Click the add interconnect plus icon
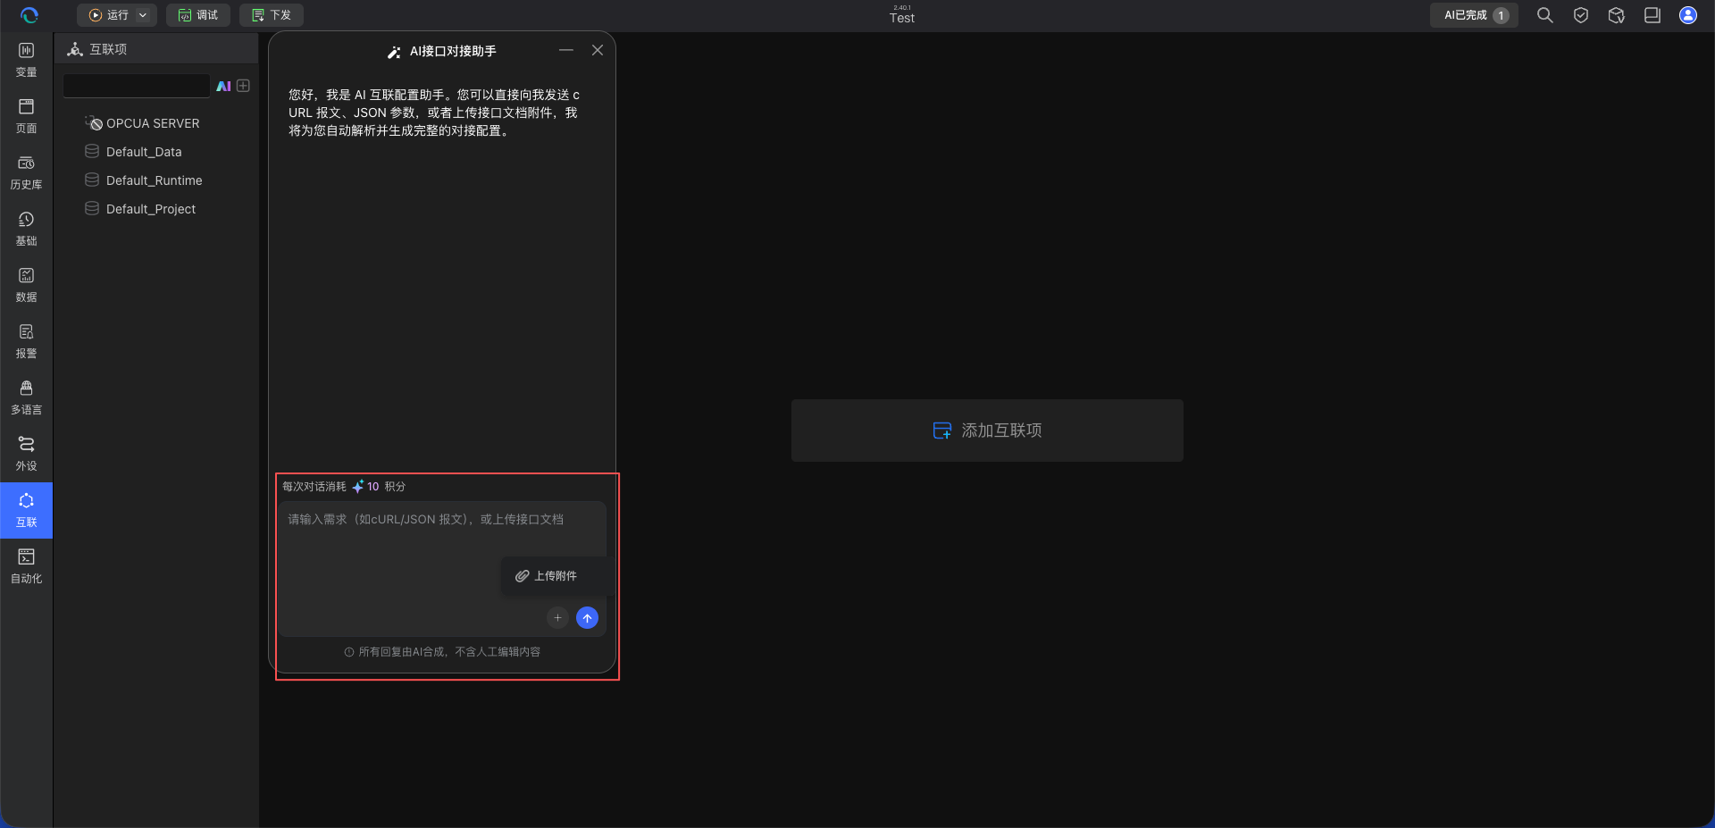The width and height of the screenshot is (1715, 828). tap(243, 86)
